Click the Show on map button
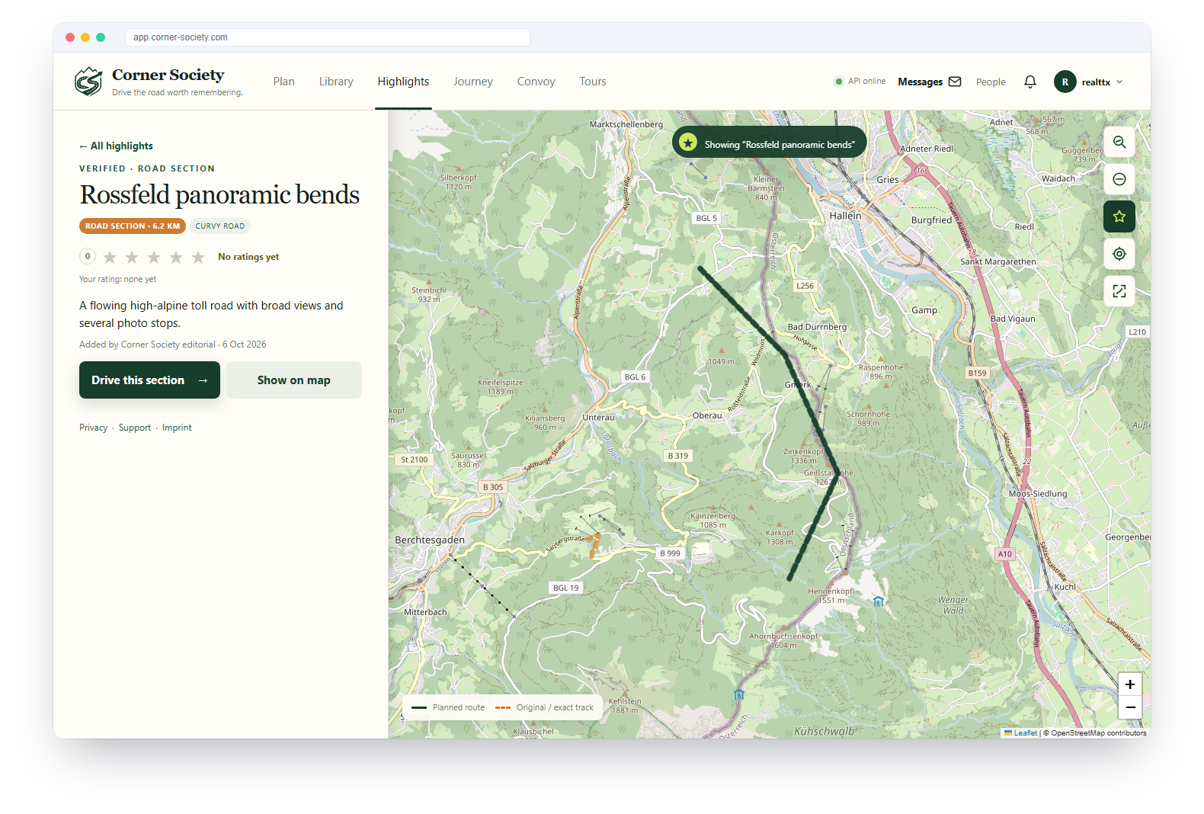This screenshot has width=1204, height=814. coord(294,380)
